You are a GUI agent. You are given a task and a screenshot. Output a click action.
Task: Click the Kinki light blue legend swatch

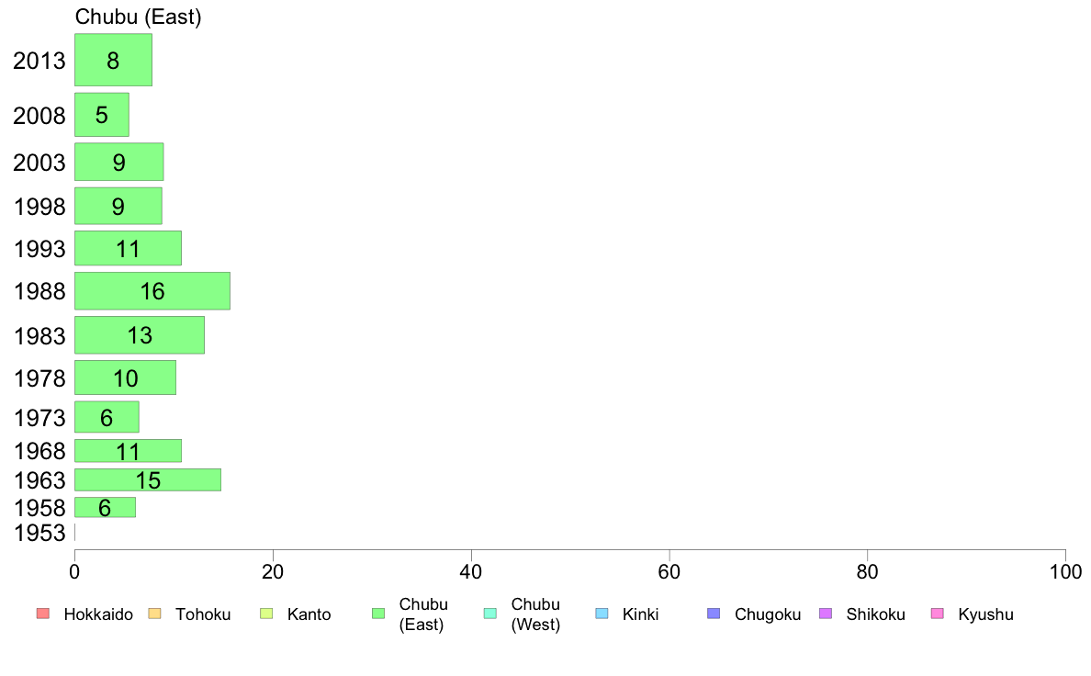602,614
